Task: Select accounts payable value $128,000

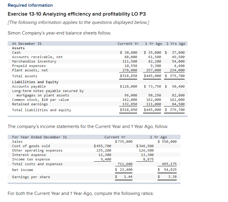Action: tap(129, 86)
